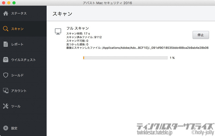Screen dimensions: 215x136
Task: Click 見つかった感染: 0 line
Action: pos(77,44)
